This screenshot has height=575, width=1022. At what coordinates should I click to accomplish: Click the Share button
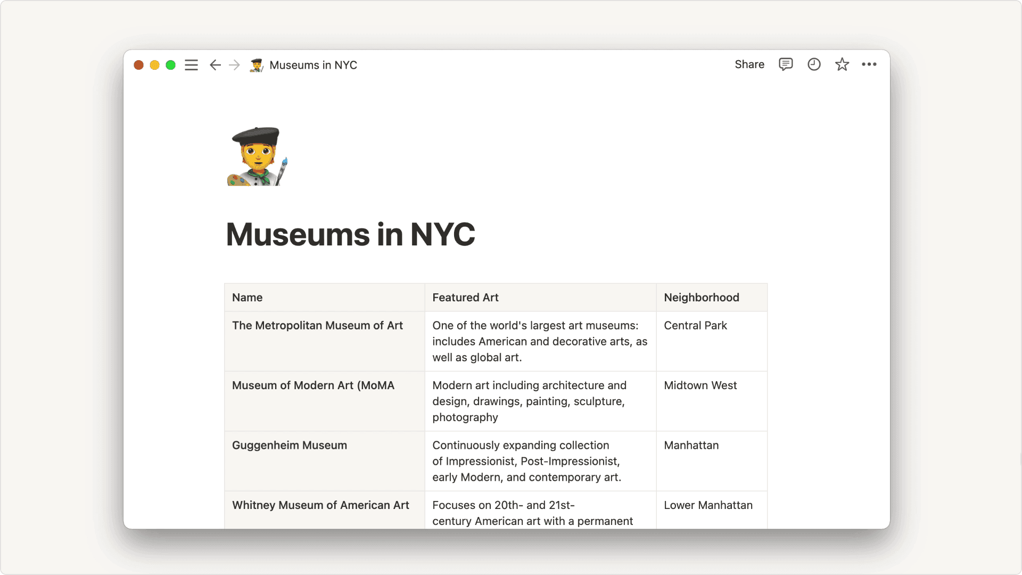click(749, 64)
